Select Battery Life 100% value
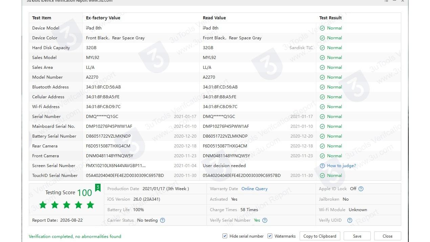 coord(138,210)
